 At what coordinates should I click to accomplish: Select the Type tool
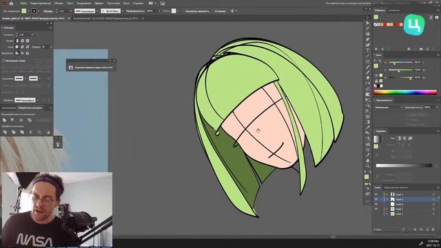367,50
